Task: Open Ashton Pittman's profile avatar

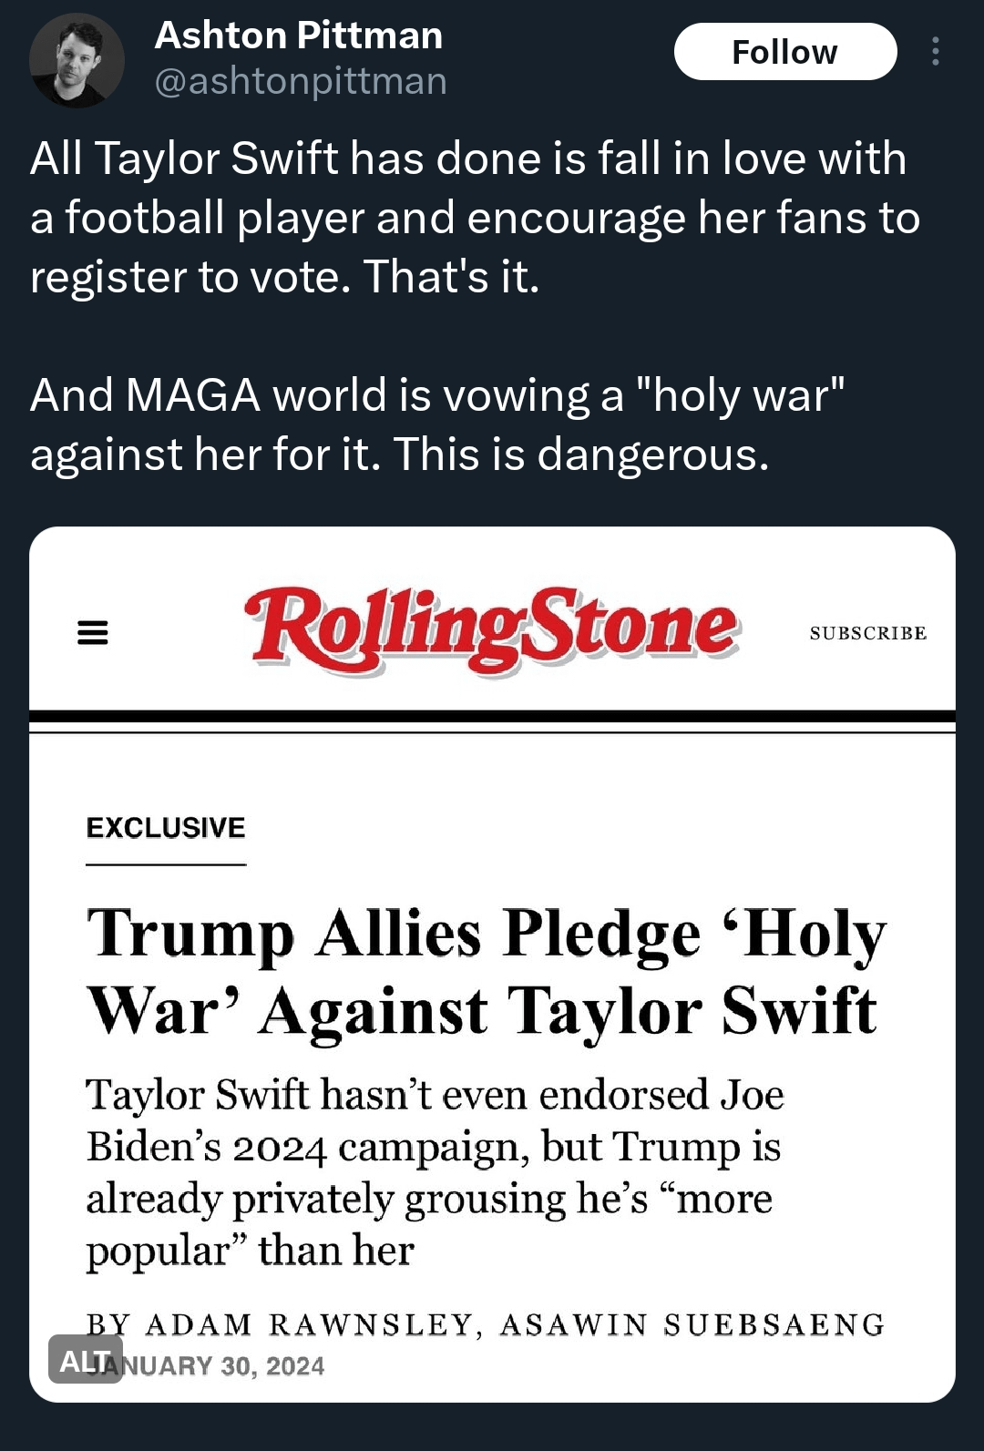Action: (x=77, y=60)
